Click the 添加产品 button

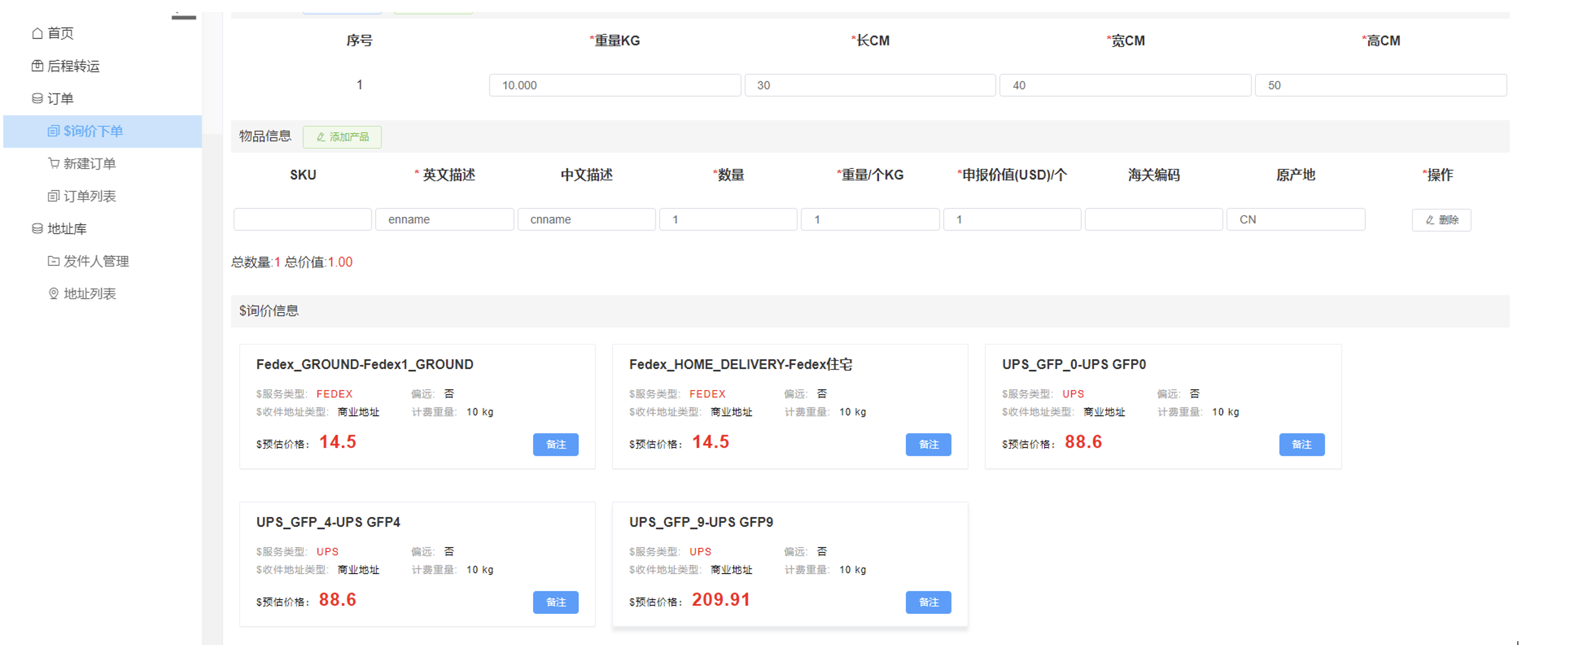[x=342, y=137]
